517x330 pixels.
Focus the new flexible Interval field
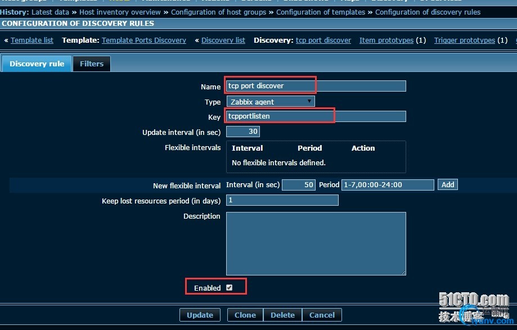click(x=299, y=185)
